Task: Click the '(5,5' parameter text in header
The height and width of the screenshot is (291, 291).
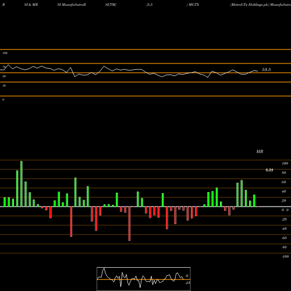Action: tap(150, 5)
